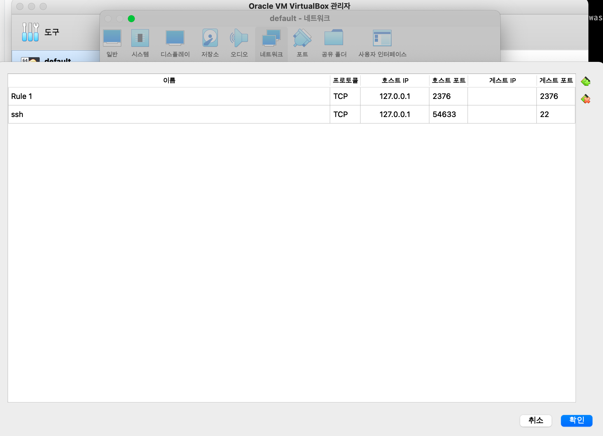Click the remove selected rule icon

[585, 99]
